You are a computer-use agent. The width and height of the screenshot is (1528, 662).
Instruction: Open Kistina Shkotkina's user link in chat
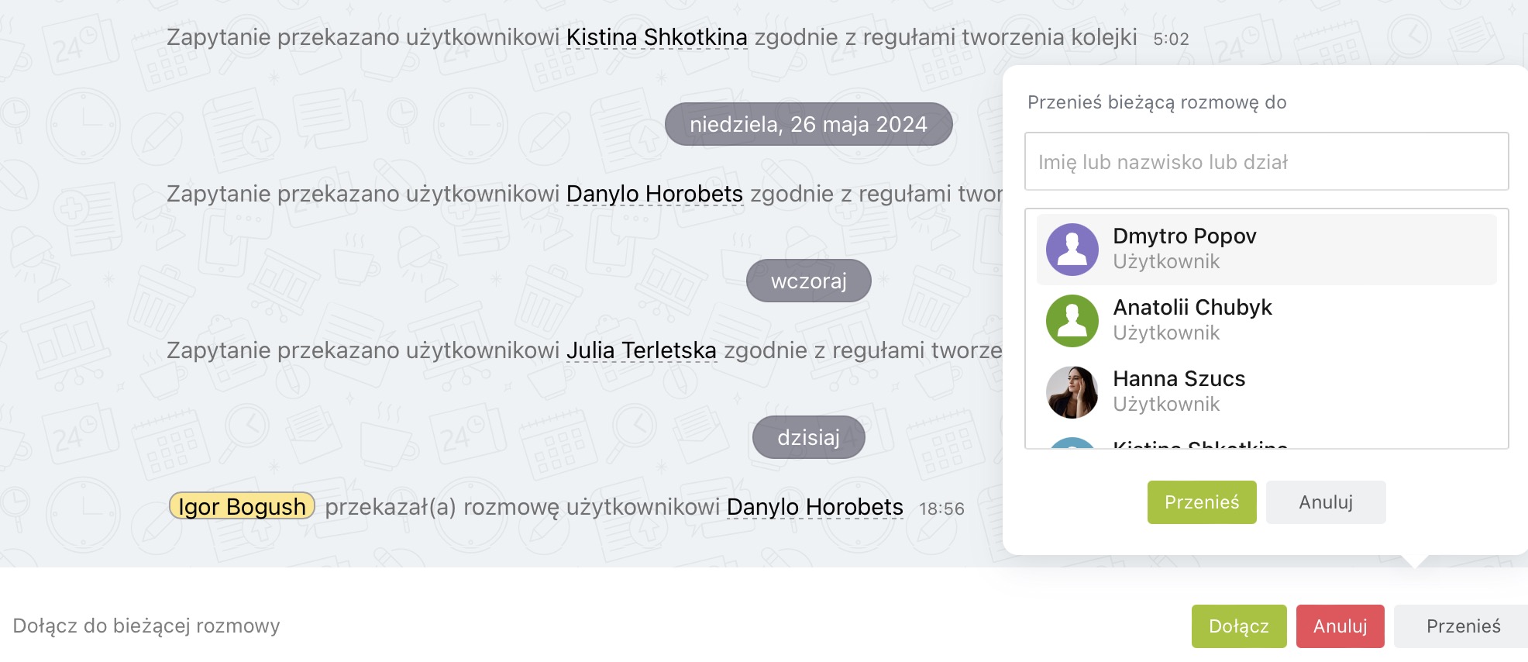[x=657, y=37]
